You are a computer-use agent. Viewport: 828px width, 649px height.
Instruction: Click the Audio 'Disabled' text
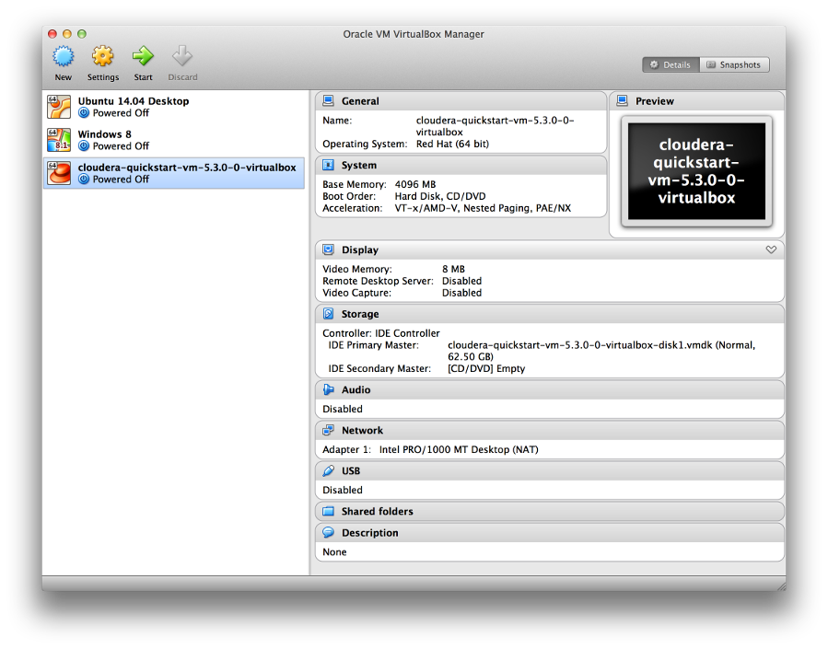(343, 409)
